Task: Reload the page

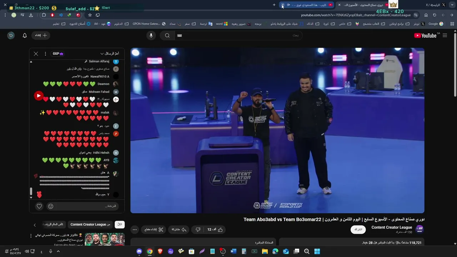Action: point(435,15)
